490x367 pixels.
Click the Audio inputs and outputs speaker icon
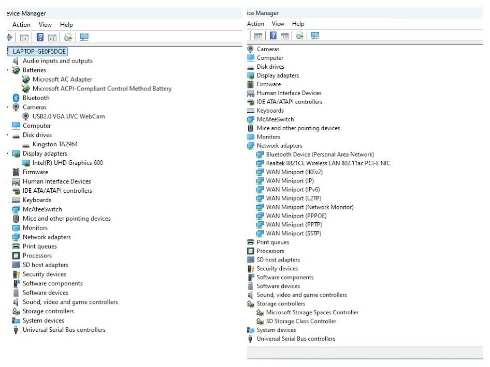point(16,61)
